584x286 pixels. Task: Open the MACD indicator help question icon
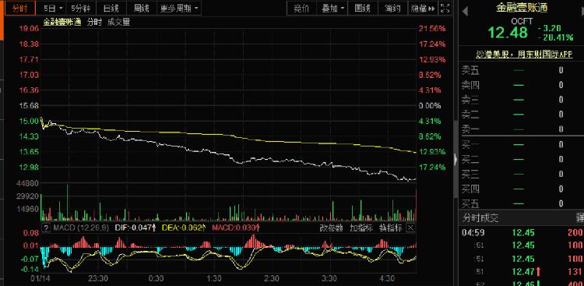click(46, 228)
